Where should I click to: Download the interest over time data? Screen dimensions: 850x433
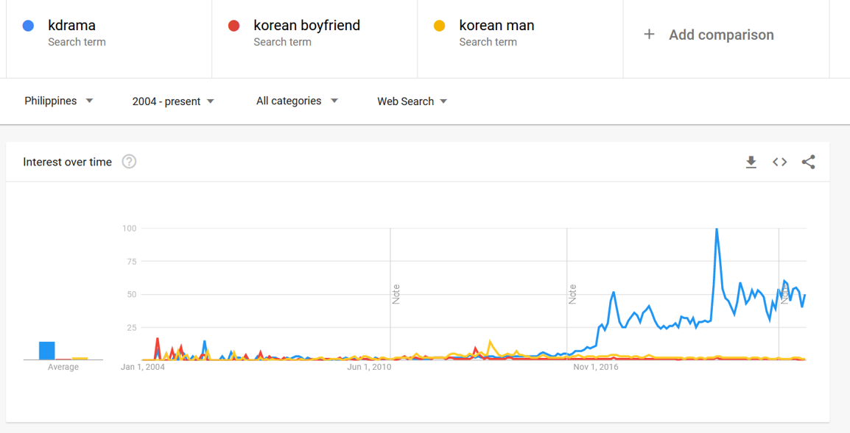(751, 162)
